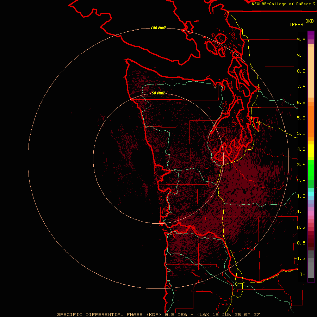Click the 6.6 scale value
This screenshot has width=317, height=317.
(301, 102)
